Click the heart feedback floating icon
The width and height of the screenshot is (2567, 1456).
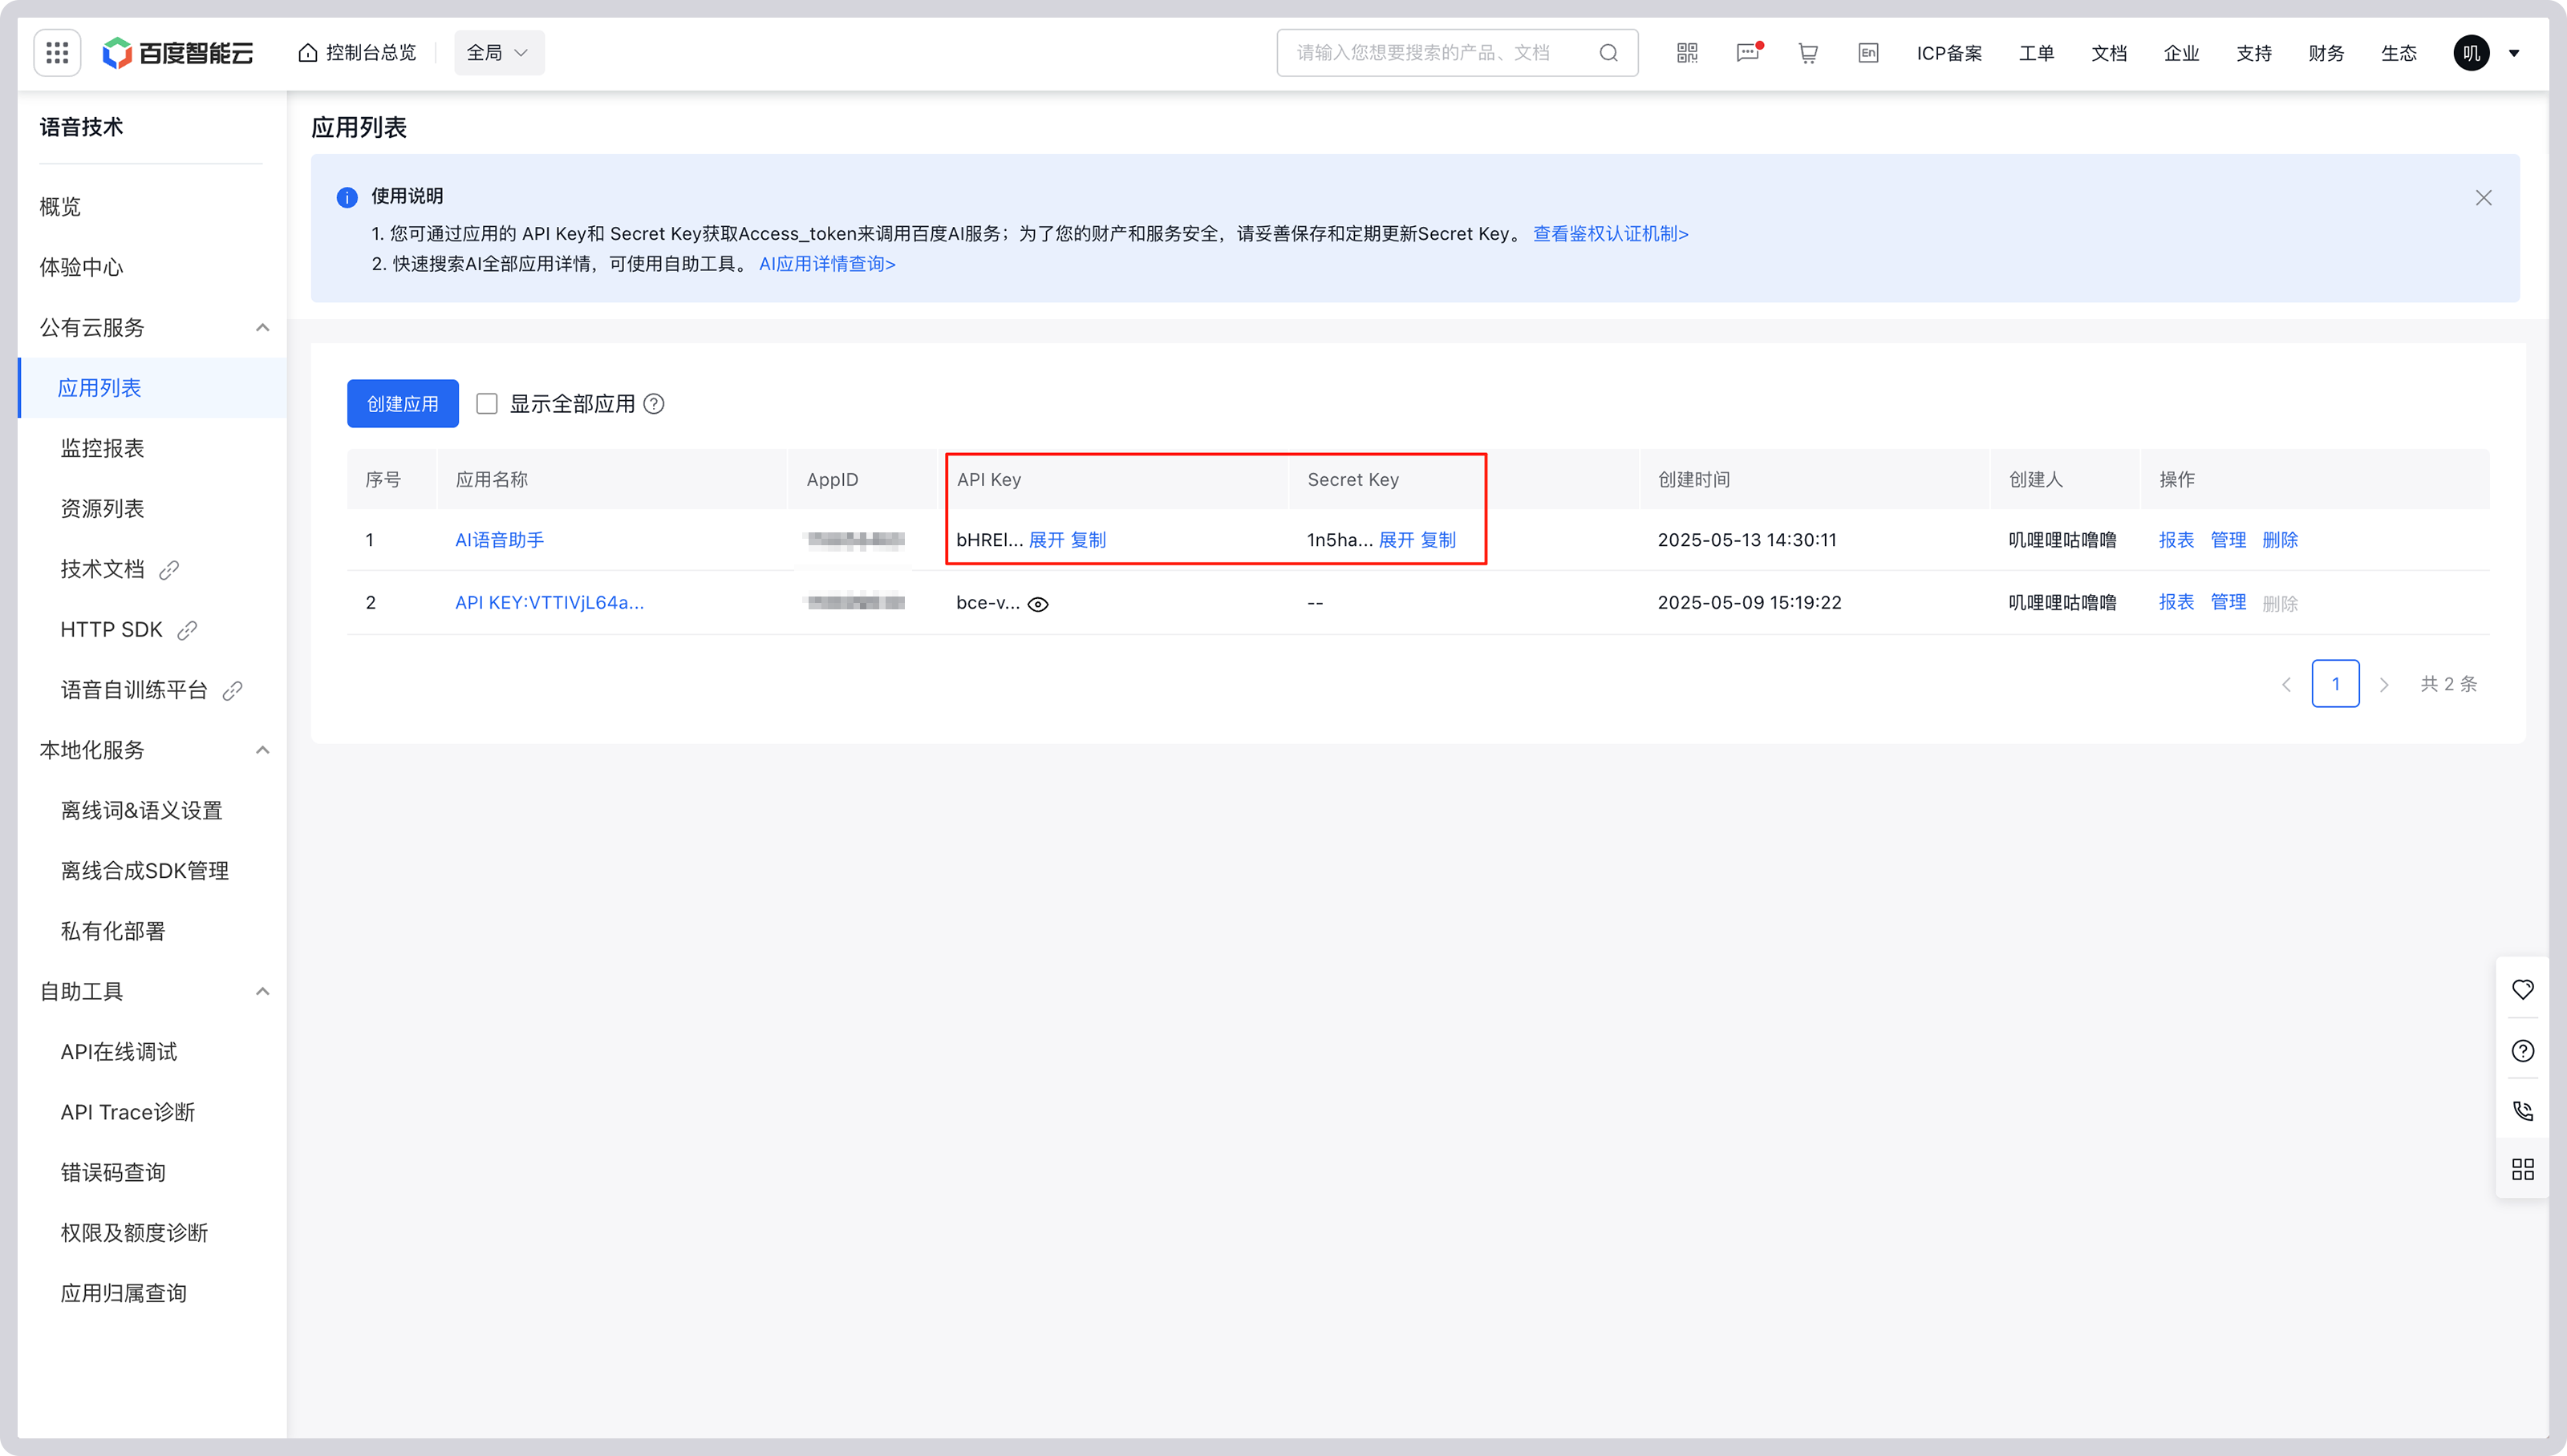point(2522,989)
